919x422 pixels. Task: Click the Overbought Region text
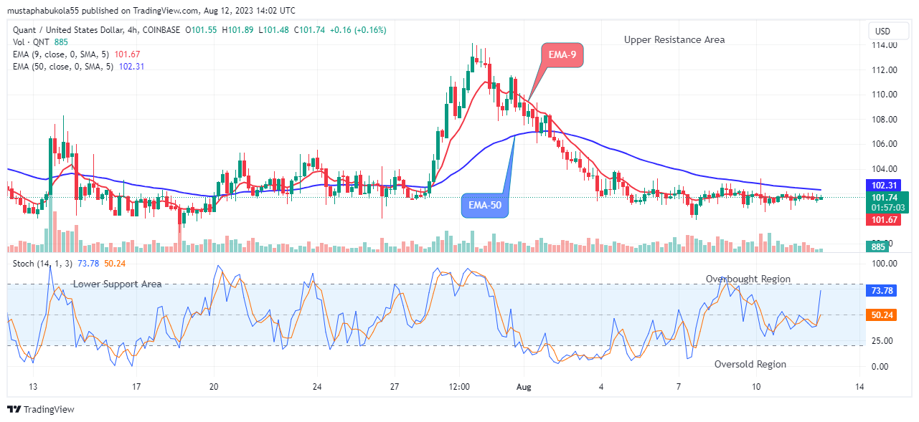coord(748,279)
